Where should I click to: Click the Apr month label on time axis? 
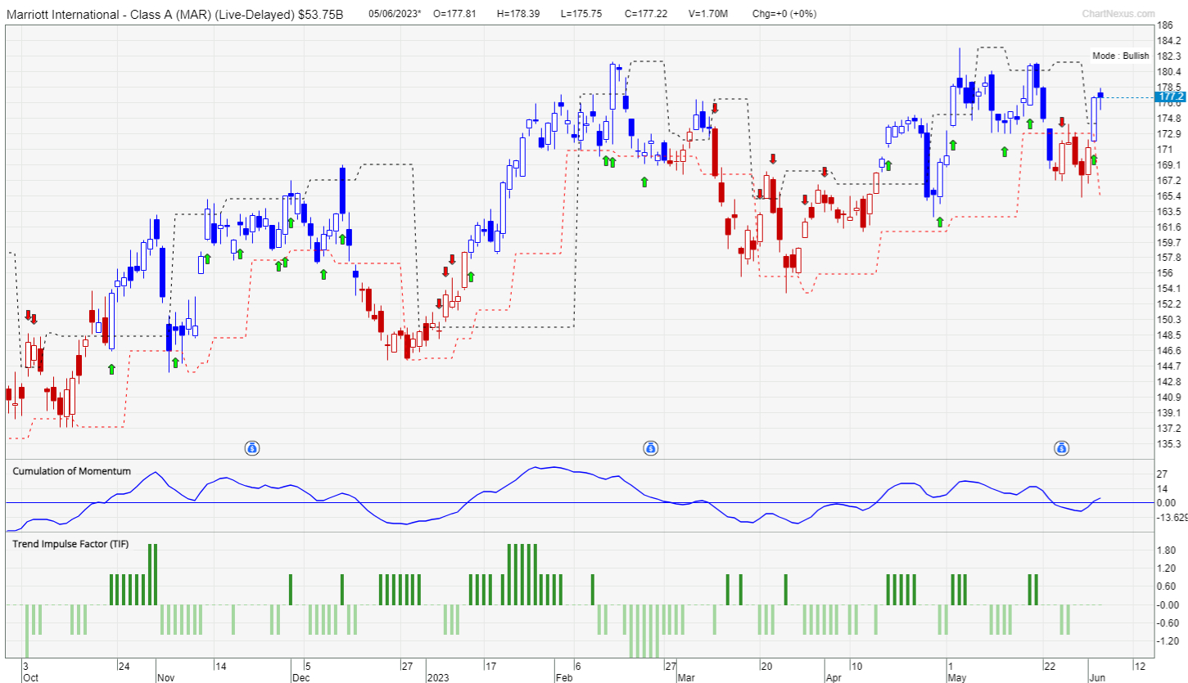pyautogui.click(x=833, y=678)
